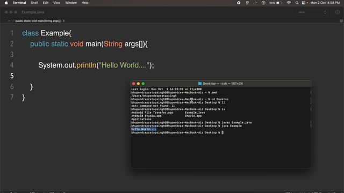Click line number 5 in the gutter
This screenshot has height=193, width=344.
point(12,76)
